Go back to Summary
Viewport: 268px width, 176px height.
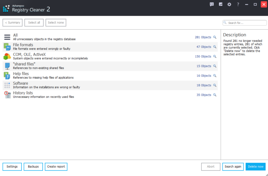[13, 23]
